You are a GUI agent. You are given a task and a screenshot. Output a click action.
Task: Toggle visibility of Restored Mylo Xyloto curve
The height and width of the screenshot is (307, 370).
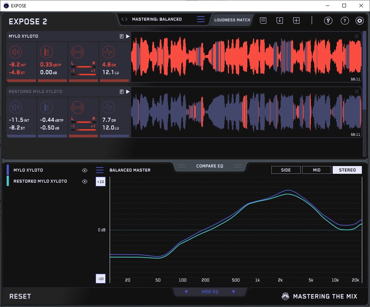pyautogui.click(x=85, y=181)
